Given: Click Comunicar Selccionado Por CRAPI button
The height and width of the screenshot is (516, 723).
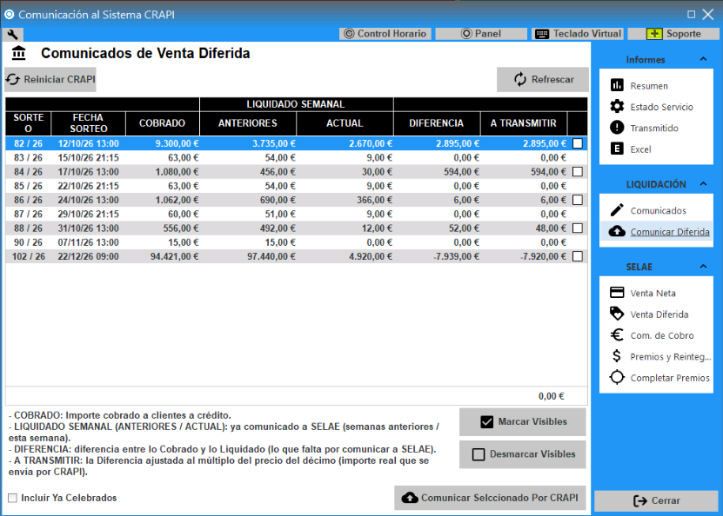Looking at the screenshot, I should click(490, 498).
